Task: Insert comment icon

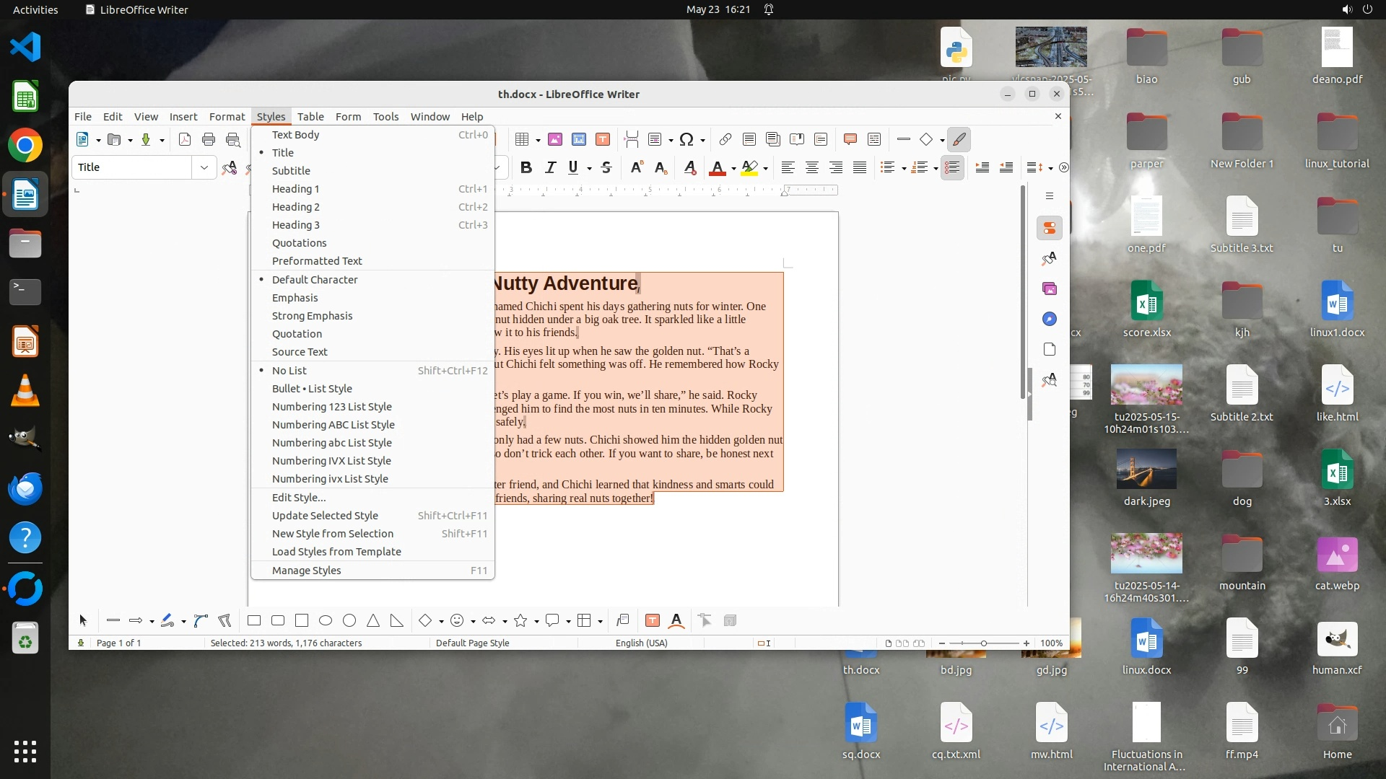Action: point(850,139)
